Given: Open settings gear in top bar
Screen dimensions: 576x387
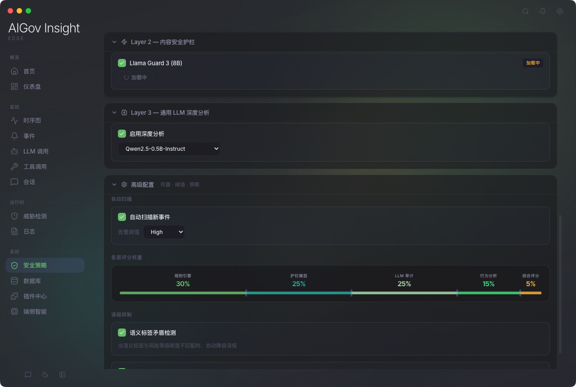Looking at the screenshot, I should [560, 11].
